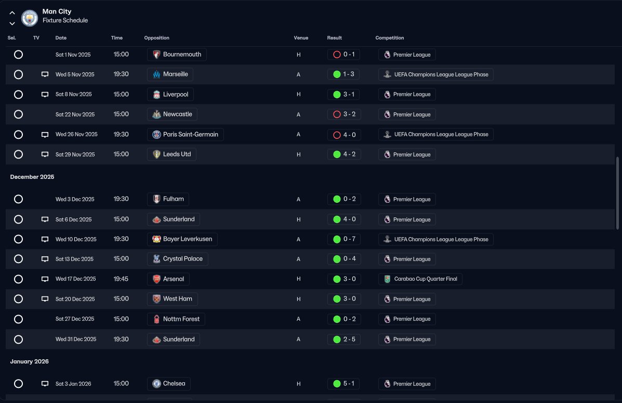Sort by Result column header
This screenshot has height=403, width=622.
click(334, 38)
